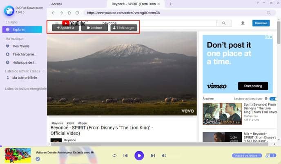Open the #Beyoncé hashtag link
The height and width of the screenshot is (164, 281).
point(57,123)
